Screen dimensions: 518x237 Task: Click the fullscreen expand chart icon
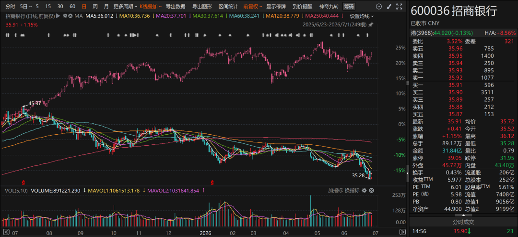coord(400,6)
